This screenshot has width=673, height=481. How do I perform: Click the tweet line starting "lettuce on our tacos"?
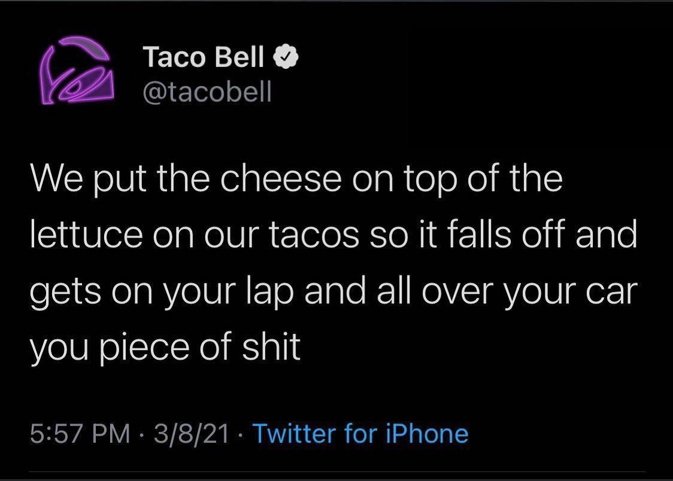[x=333, y=235]
